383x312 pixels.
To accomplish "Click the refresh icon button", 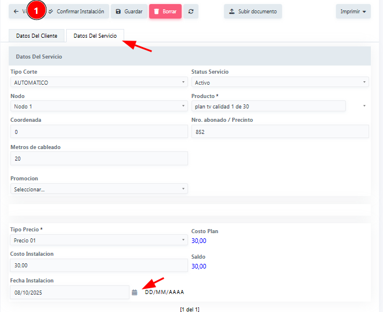I will tap(191, 12).
